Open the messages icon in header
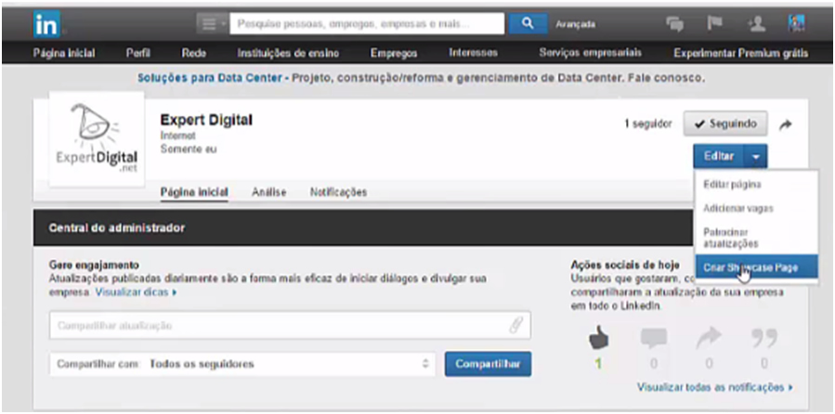 675,24
